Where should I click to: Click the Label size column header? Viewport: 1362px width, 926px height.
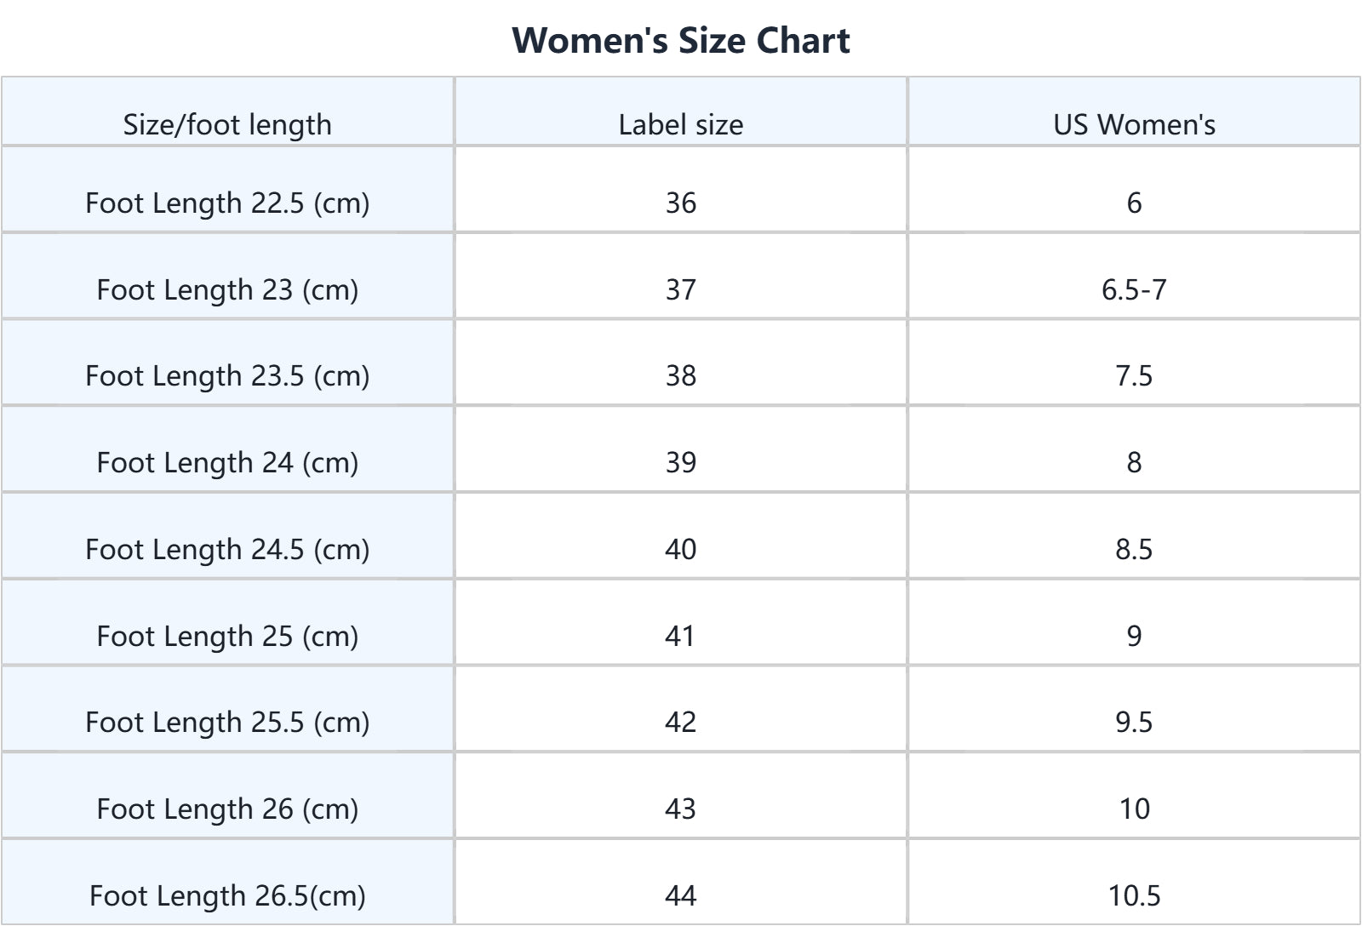[681, 124]
